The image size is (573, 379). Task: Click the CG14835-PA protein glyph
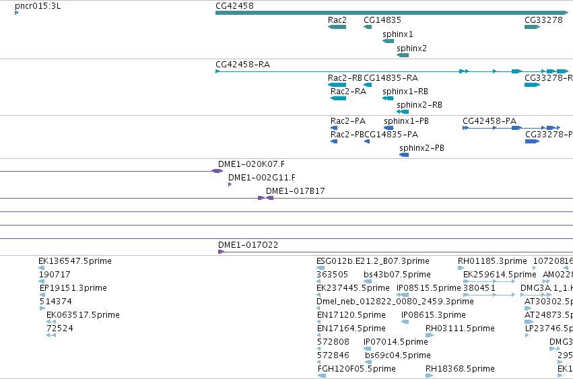(367, 141)
